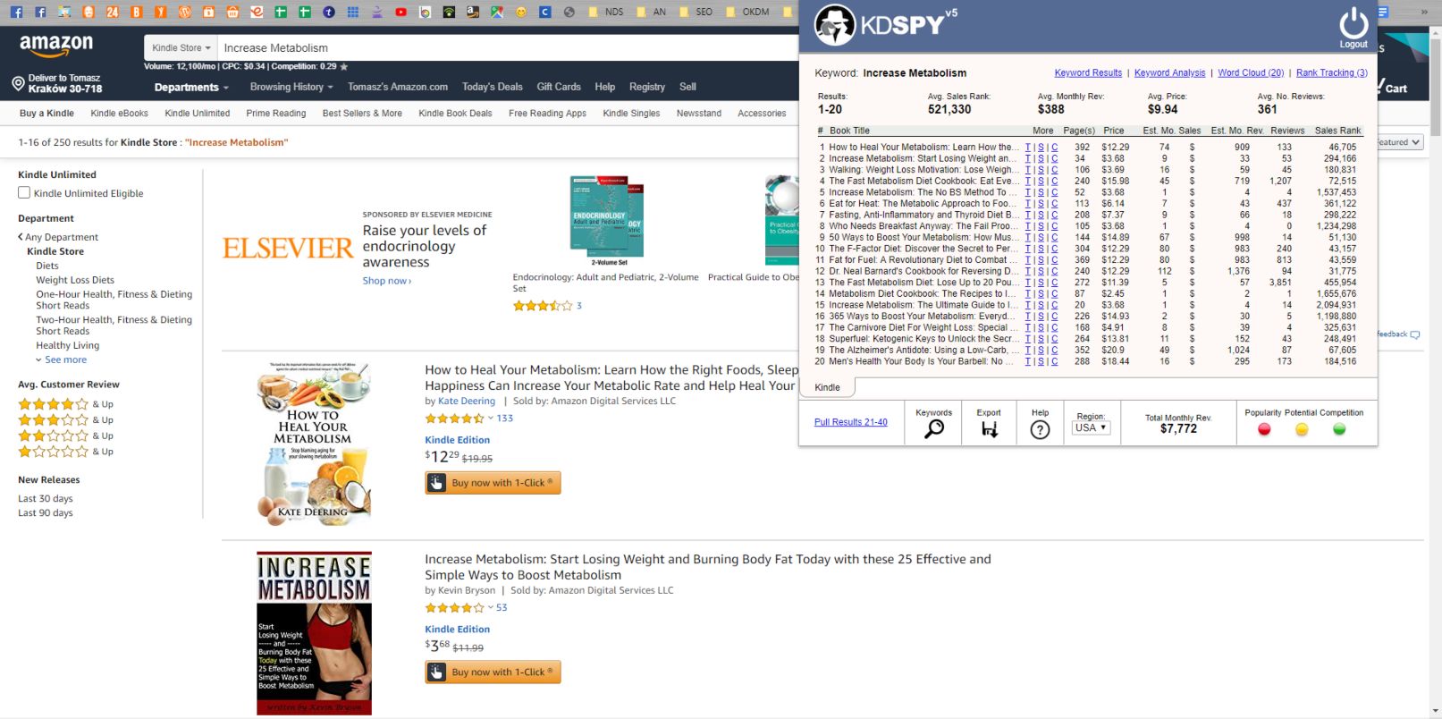Image resolution: width=1442 pixels, height=719 pixels.
Task: Sort KDSPY table by Sales Rank header
Action: click(x=1337, y=131)
